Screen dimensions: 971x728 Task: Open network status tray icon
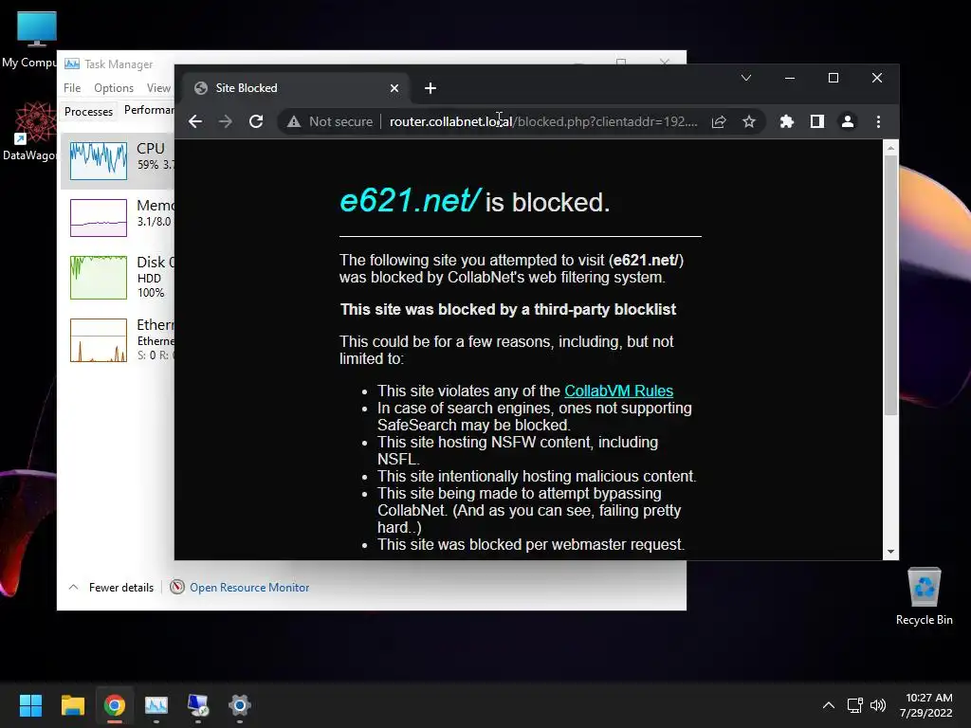pos(855,705)
